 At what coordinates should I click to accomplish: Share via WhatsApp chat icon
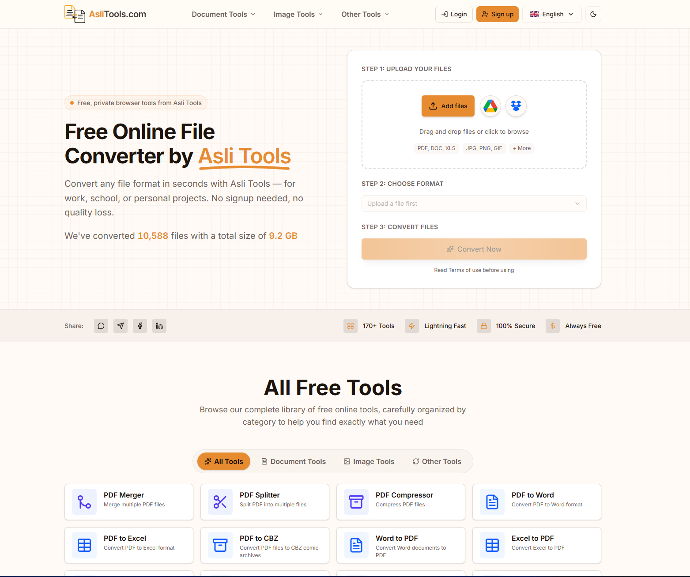(x=101, y=326)
